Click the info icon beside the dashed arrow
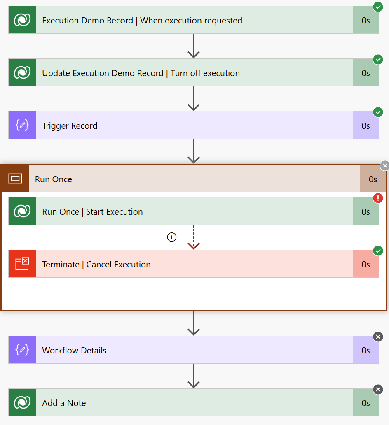Image resolution: width=389 pixels, height=425 pixels. coord(171,237)
